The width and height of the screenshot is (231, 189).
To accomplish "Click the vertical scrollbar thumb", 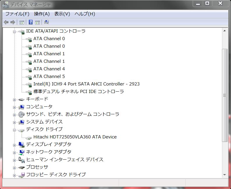I will 225,95.
